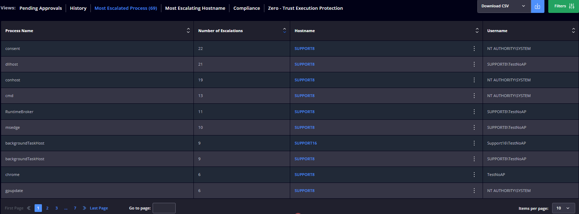Open Zero - Trust Execution Protection view
The image size is (579, 214).
pyautogui.click(x=306, y=8)
